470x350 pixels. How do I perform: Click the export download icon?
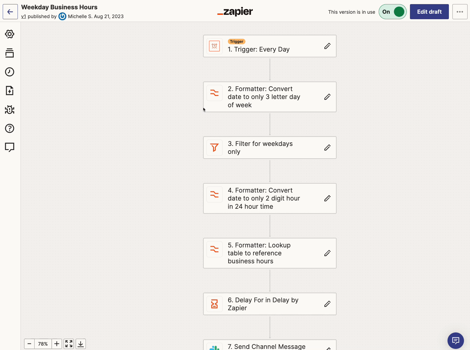[x=81, y=344]
